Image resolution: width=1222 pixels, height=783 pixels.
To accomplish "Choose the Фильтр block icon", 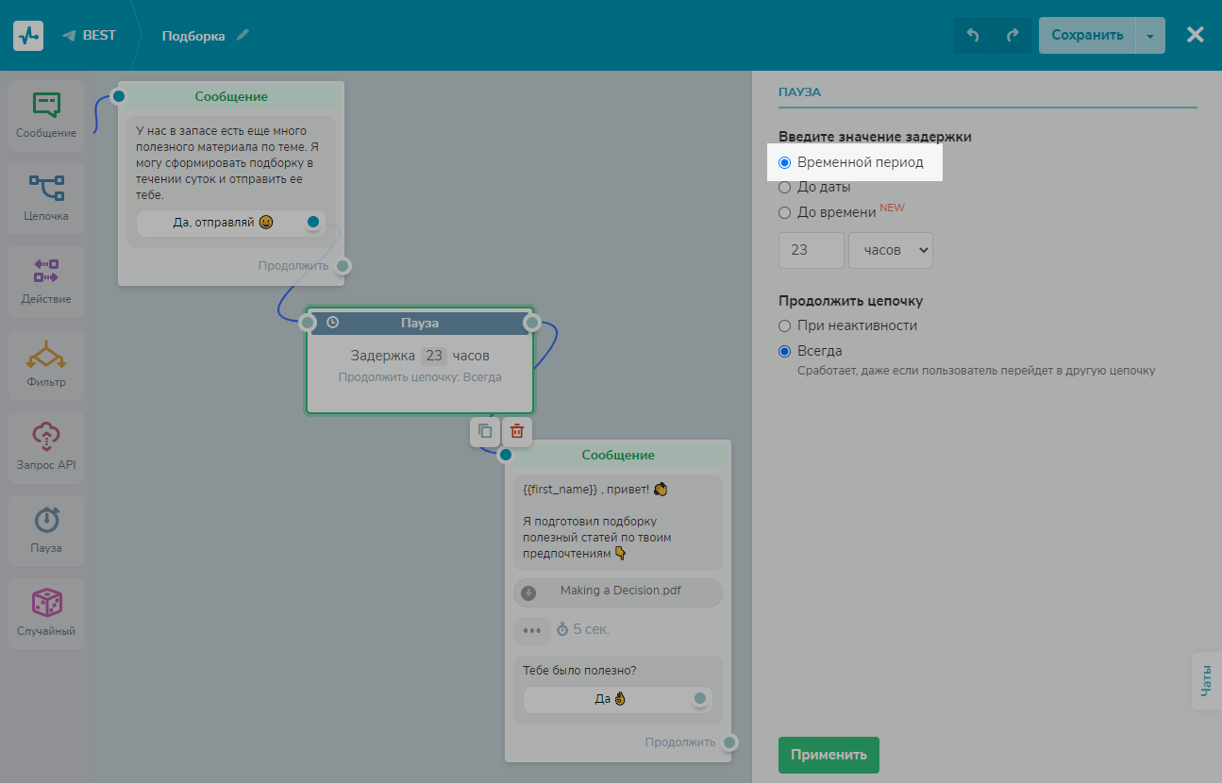I will tap(46, 355).
